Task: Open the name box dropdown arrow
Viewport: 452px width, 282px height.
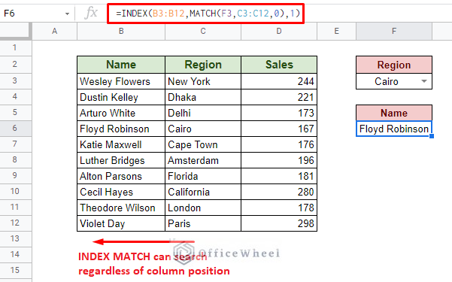Action: tap(67, 14)
